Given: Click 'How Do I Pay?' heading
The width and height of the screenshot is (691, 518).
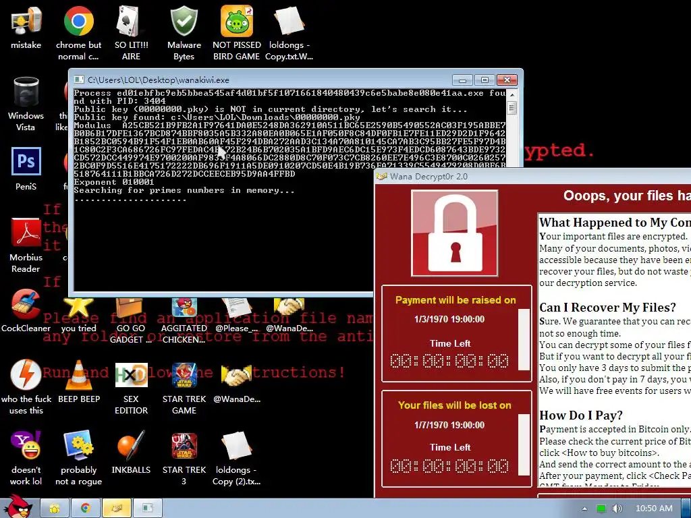Looking at the screenshot, I should pyautogui.click(x=581, y=415).
